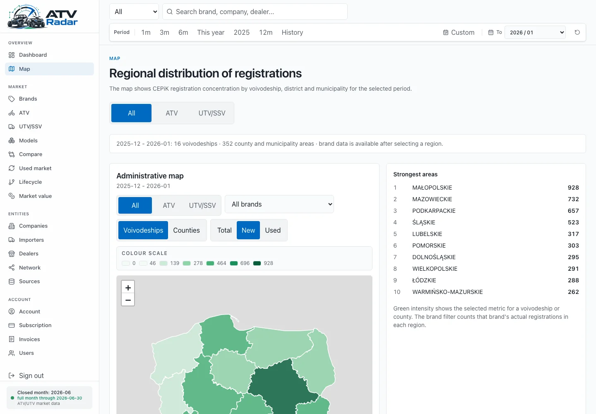Click the reset period circular arrow icon
The height and width of the screenshot is (414, 596).
577,32
